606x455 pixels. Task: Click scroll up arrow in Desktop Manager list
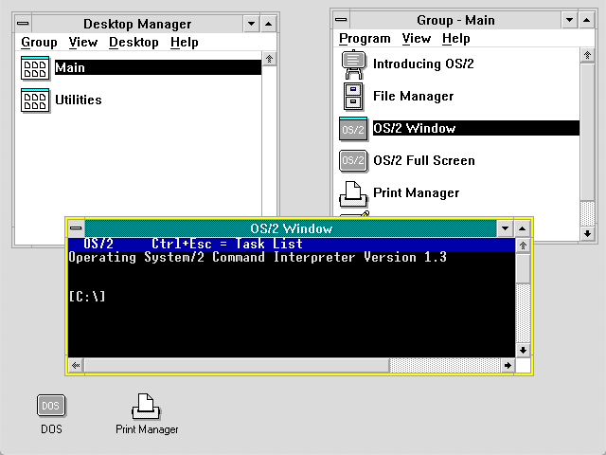(x=269, y=59)
